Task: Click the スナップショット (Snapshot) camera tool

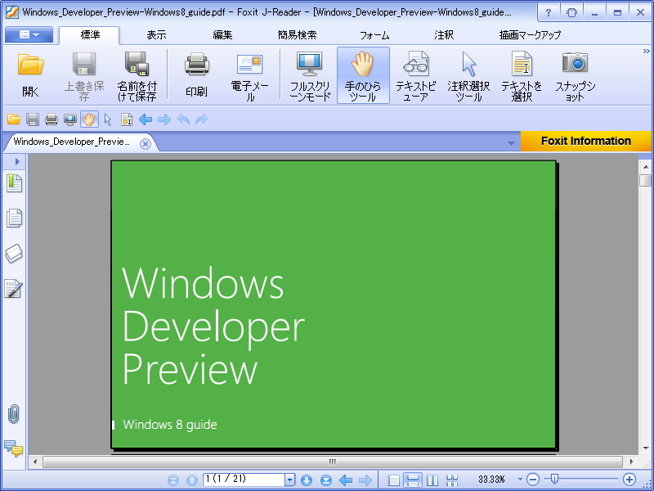Action: (576, 75)
